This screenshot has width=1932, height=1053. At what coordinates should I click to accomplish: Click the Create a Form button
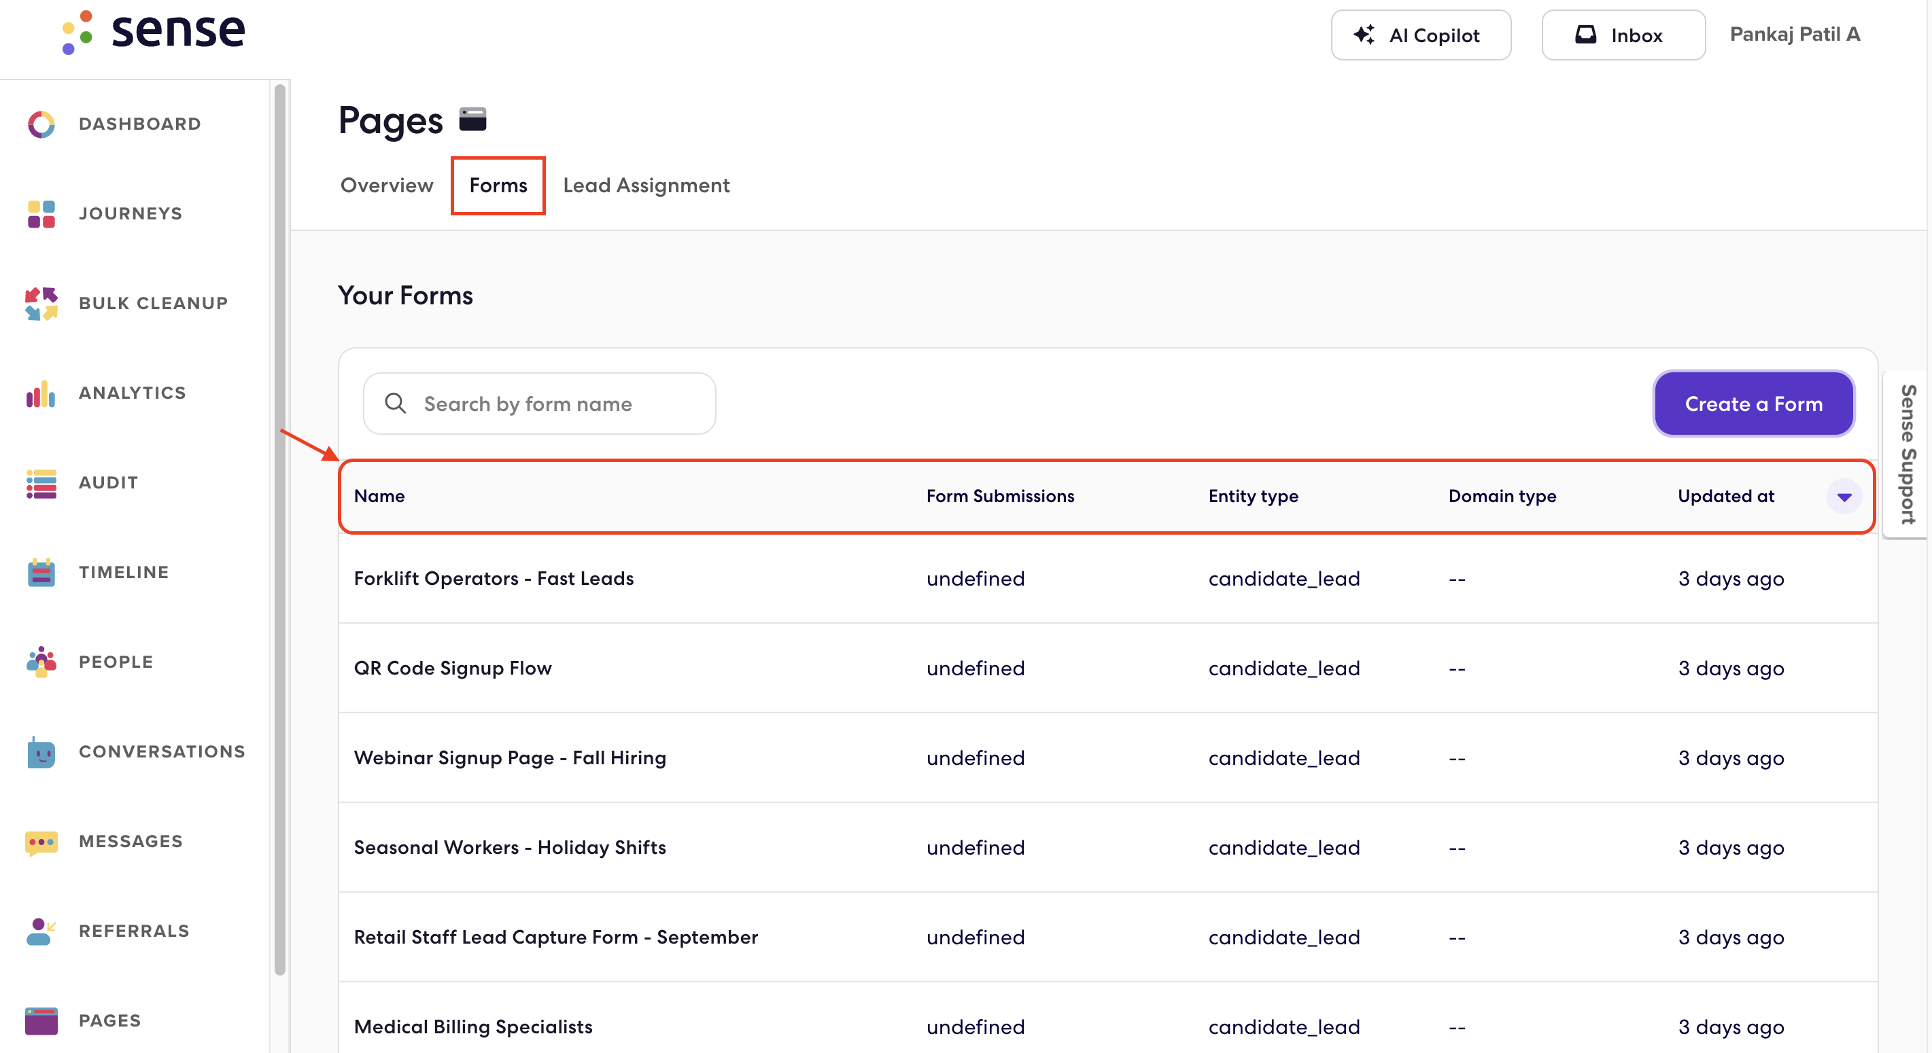click(1753, 404)
